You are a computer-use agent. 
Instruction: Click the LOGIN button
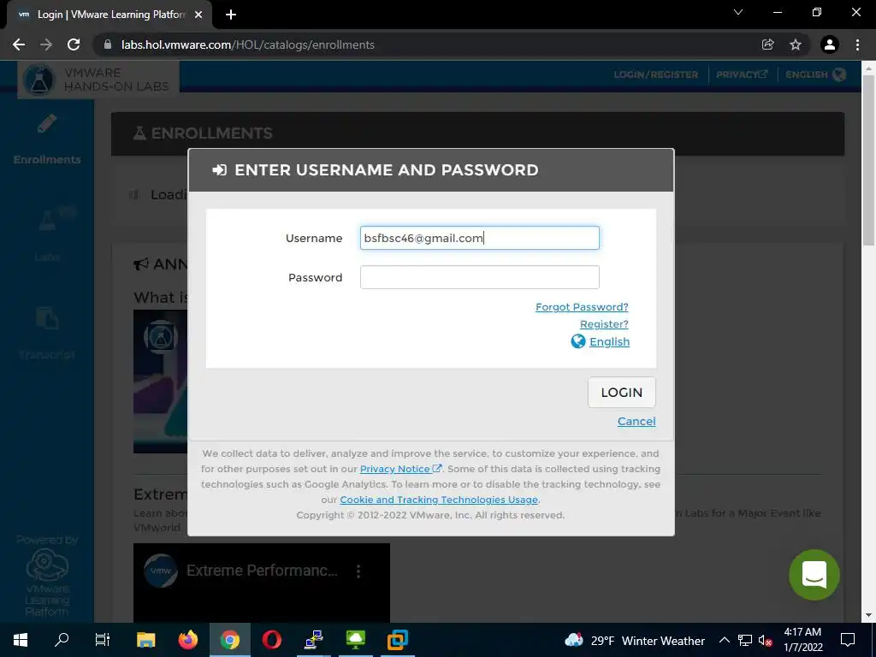coord(622,392)
